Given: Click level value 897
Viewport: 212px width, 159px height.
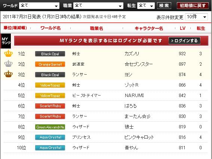Looking at the screenshot, I should point(182,64).
